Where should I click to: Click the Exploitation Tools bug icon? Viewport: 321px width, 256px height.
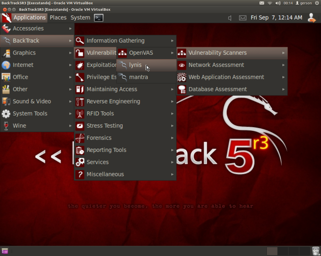pyautogui.click(x=80, y=65)
